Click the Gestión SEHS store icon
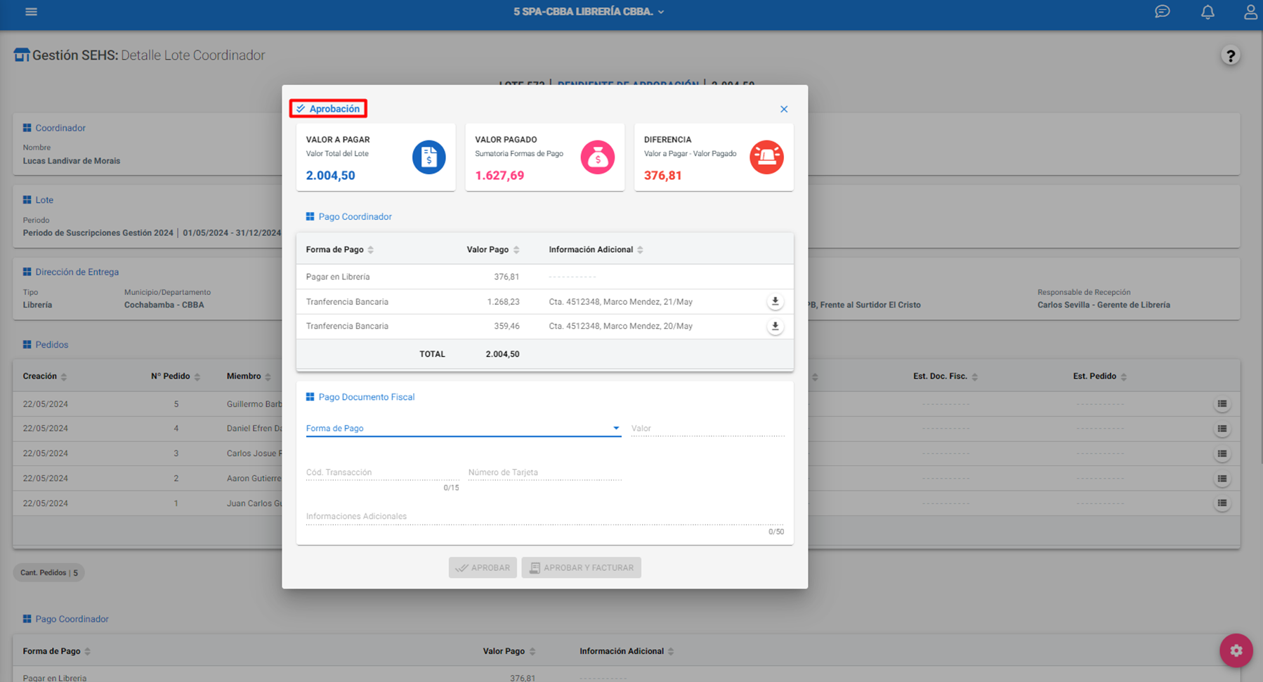1263x682 pixels. [x=22, y=55]
